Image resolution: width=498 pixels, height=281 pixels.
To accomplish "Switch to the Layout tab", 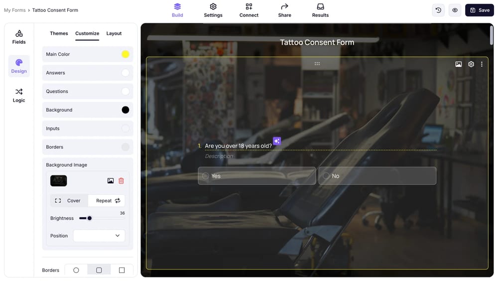I will [x=114, y=33].
